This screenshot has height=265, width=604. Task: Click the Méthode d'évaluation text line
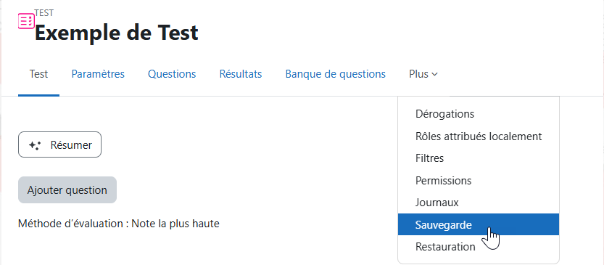(119, 224)
